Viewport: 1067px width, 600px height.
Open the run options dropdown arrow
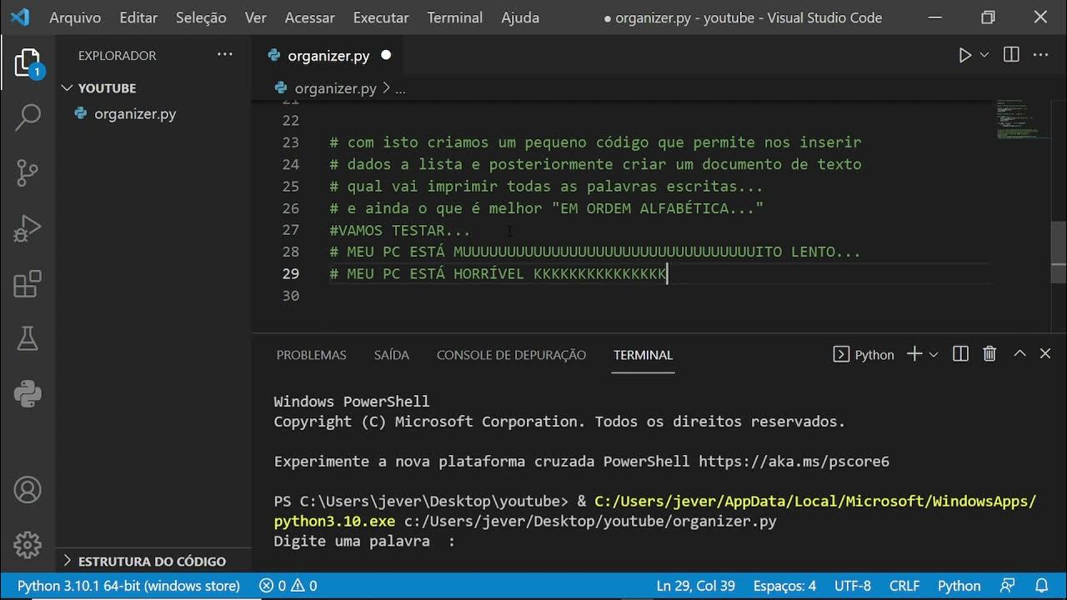click(984, 56)
